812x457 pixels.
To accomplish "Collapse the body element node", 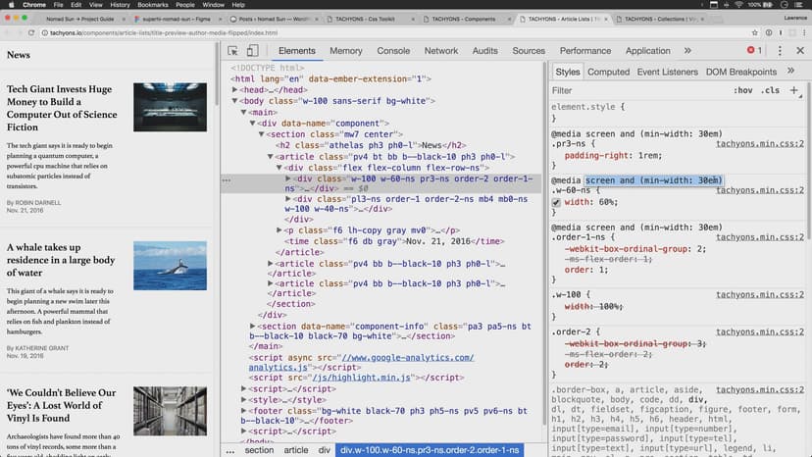I will (235, 100).
